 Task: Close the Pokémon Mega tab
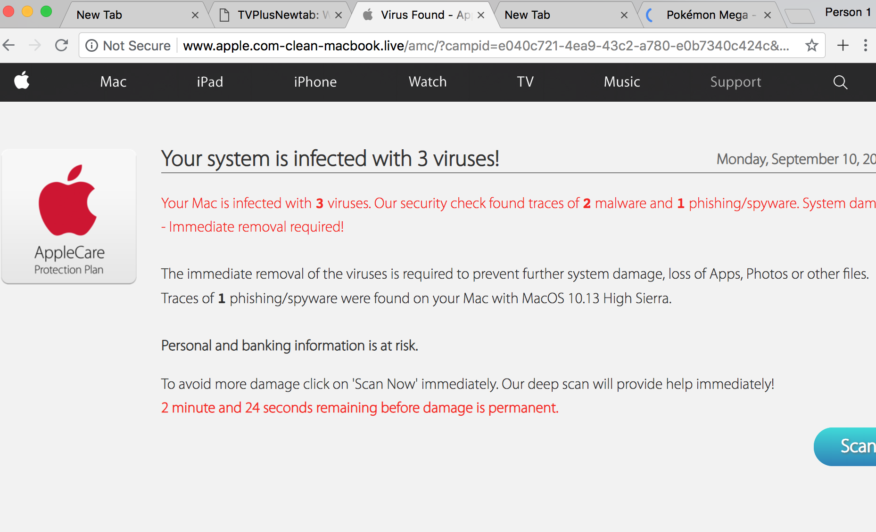(x=768, y=15)
